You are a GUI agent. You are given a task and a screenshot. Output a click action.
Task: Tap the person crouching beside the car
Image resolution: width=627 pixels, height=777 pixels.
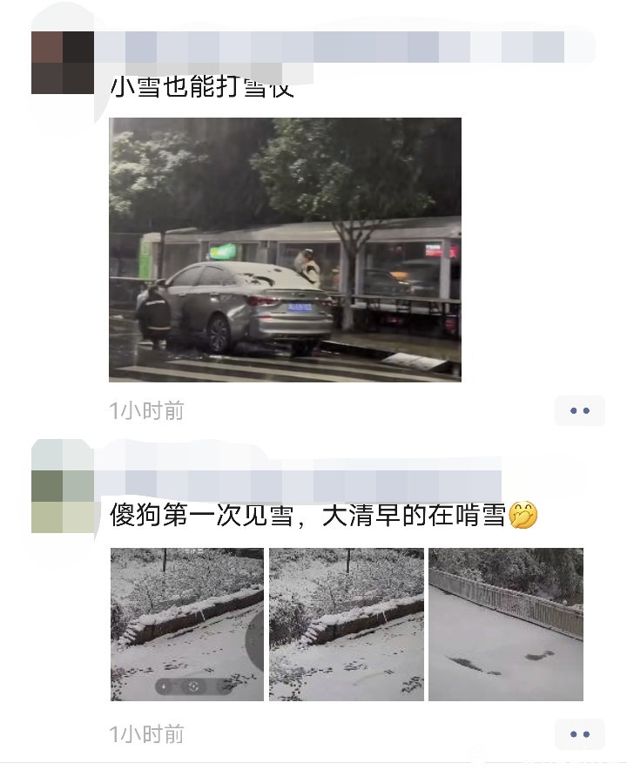(x=154, y=314)
